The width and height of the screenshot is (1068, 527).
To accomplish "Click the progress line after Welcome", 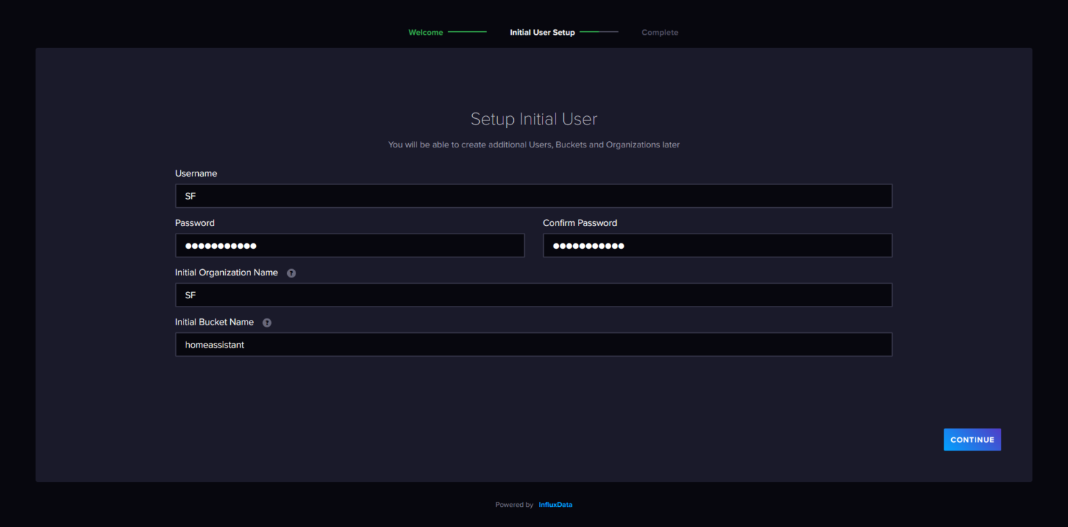I will [466, 32].
